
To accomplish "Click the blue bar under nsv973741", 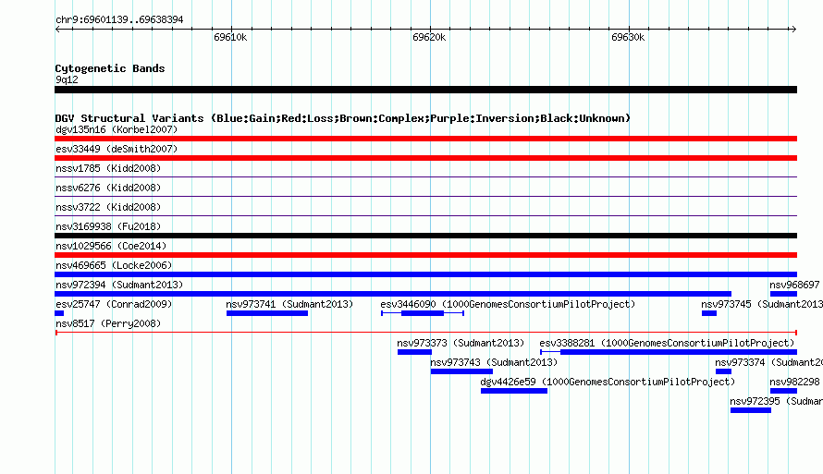I will click(x=267, y=313).
